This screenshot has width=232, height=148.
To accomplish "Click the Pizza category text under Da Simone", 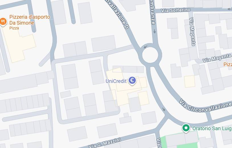I will pos(14,28).
